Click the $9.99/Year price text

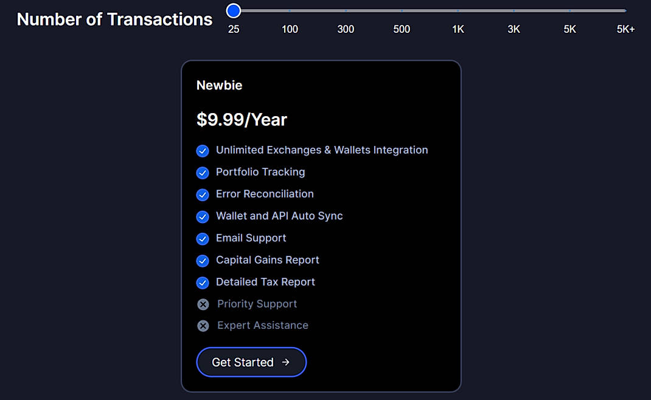coord(241,119)
